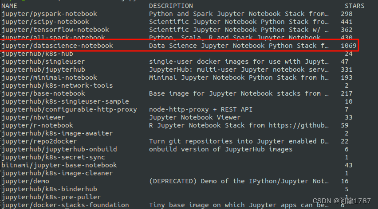378x209 pixels.
Task: Select the STARS column header
Action: 354,6
